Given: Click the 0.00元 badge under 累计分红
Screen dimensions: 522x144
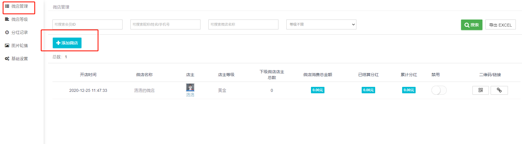Looking at the screenshot, I should point(409,90).
